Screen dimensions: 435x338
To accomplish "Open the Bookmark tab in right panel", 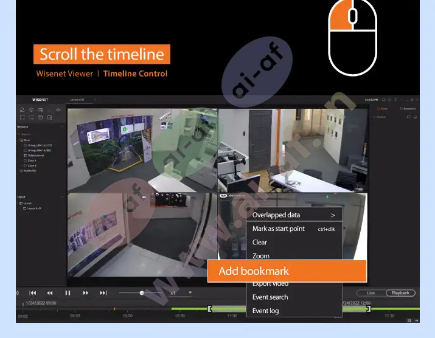I will click(408, 109).
